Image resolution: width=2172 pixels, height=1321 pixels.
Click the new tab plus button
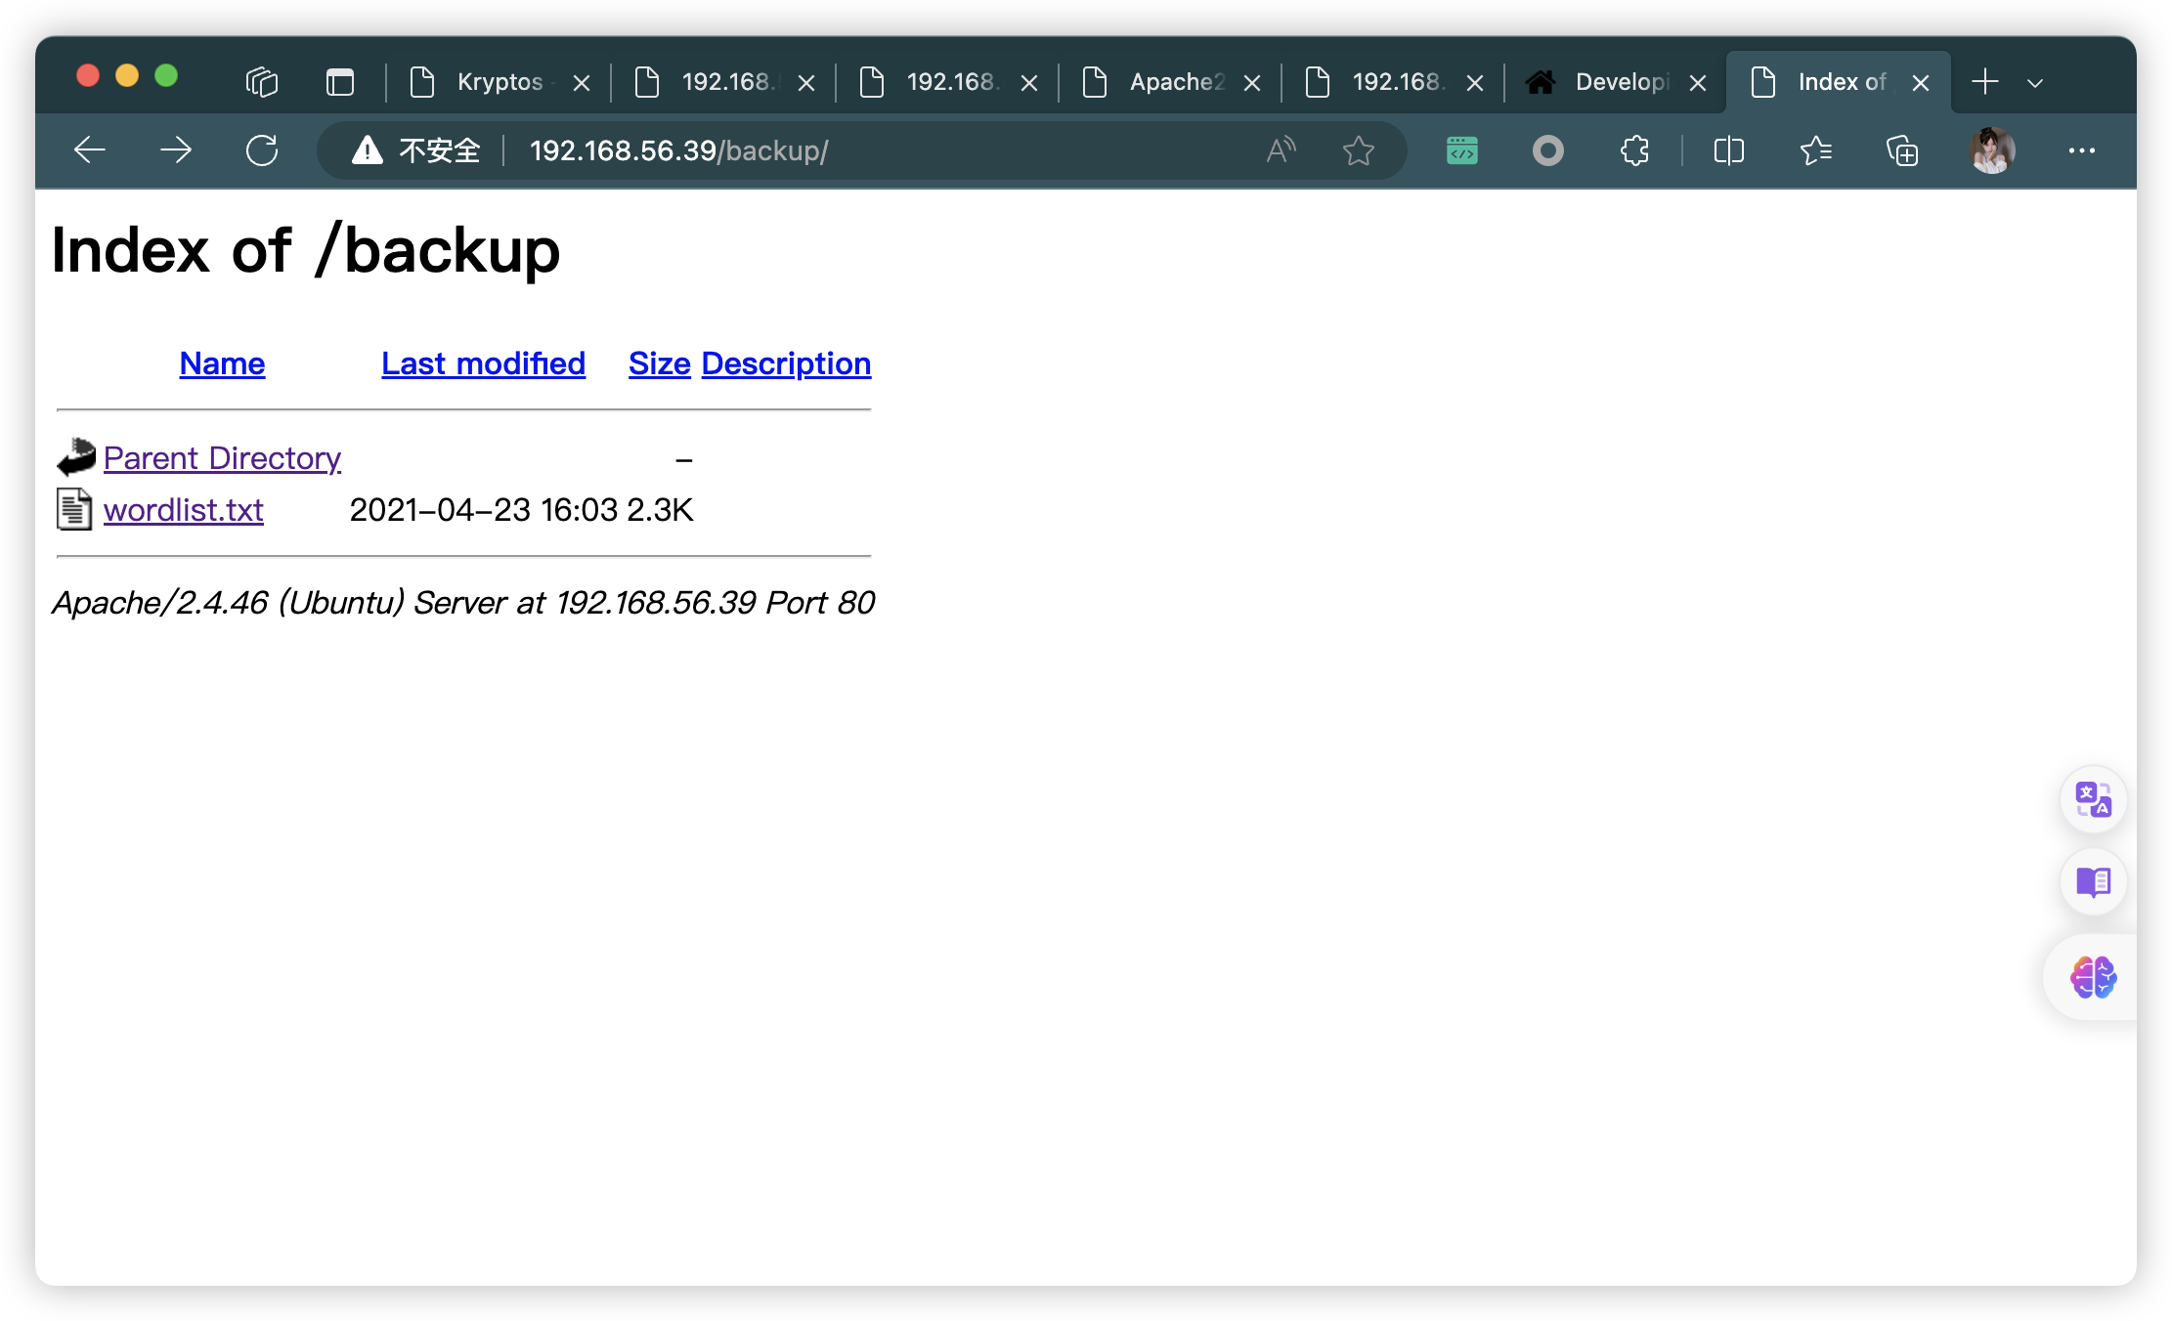tap(1984, 81)
